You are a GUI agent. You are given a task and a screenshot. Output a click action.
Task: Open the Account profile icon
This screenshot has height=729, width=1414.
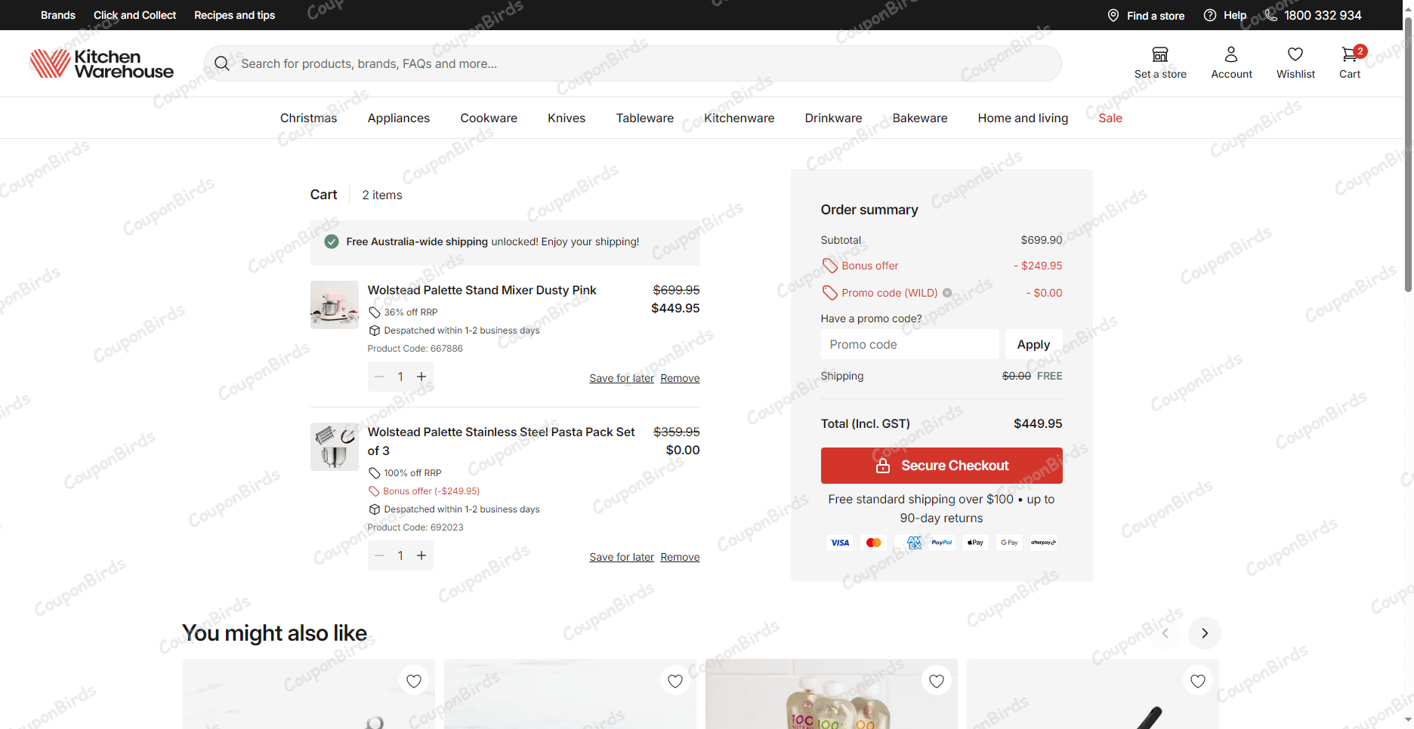point(1230,55)
